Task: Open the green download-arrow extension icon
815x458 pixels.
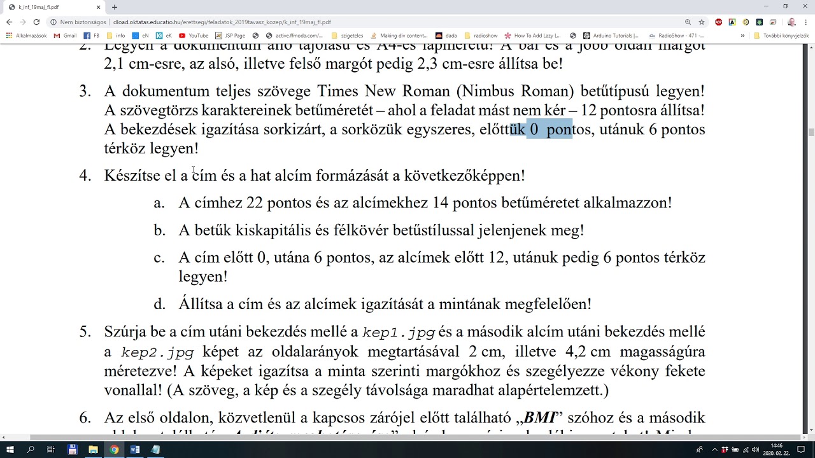Action: (x=759, y=22)
